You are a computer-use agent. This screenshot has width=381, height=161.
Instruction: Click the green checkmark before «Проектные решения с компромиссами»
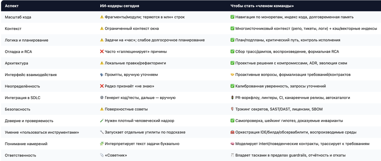[x=232, y=63]
